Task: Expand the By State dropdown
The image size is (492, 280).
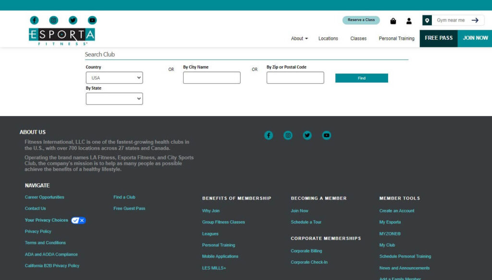Action: pos(114,99)
